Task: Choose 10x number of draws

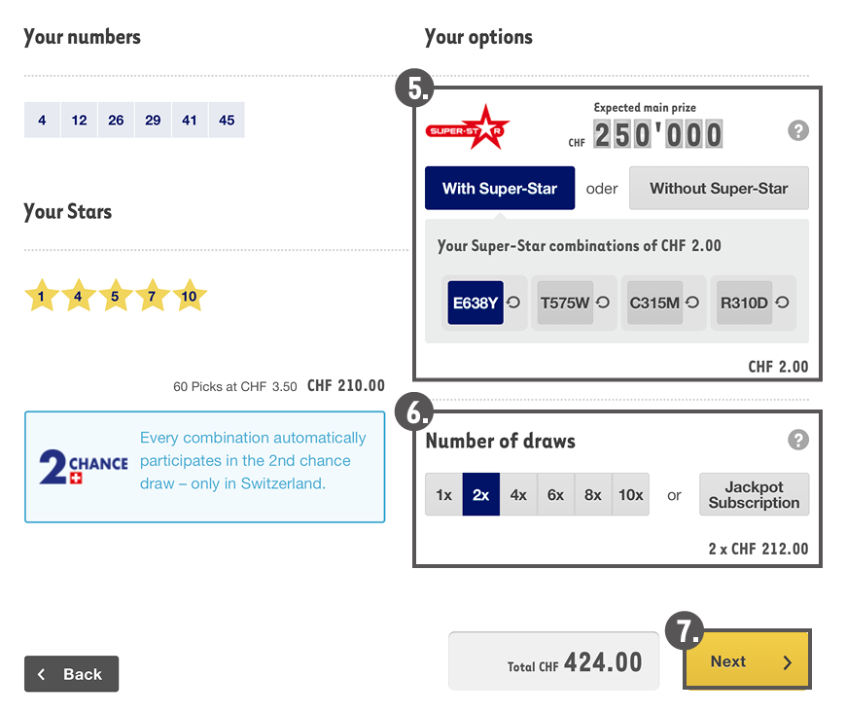Action: pyautogui.click(x=631, y=495)
